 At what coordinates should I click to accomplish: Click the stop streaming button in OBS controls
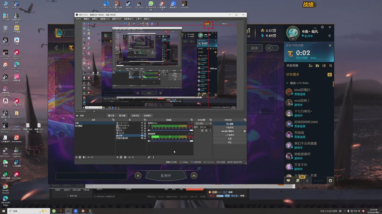(230, 124)
